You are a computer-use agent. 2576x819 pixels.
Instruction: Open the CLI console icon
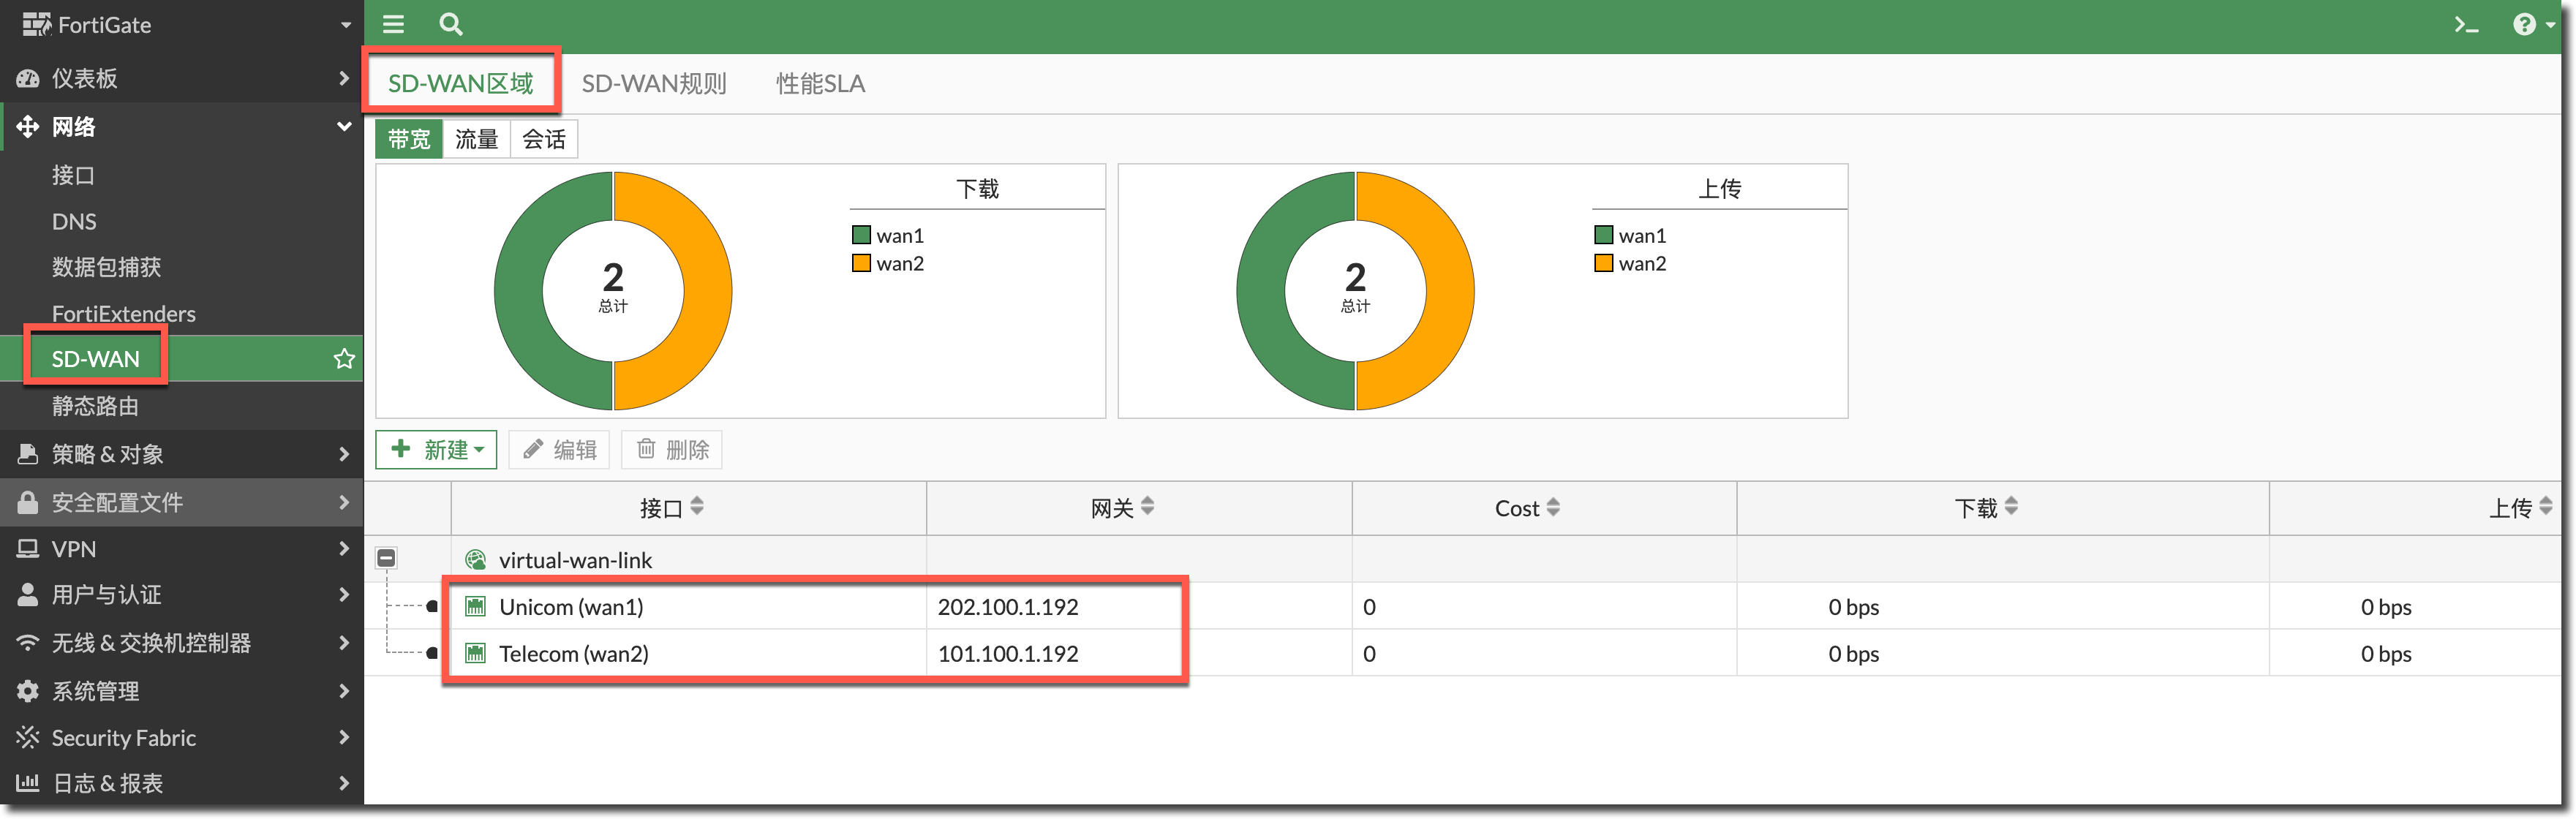coord(2466,24)
